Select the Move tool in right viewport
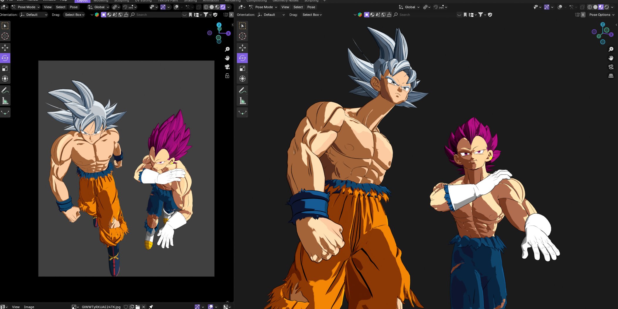Screen dimensions: 618x309 [243, 48]
